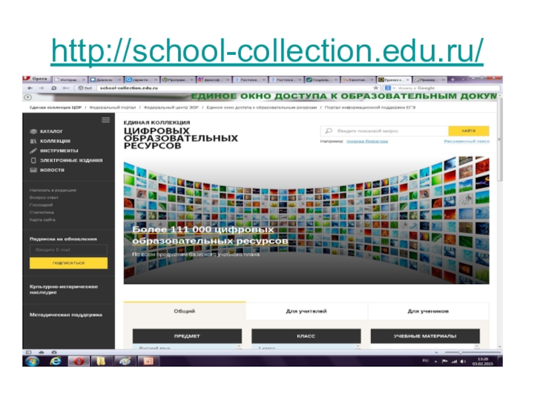Image resolution: width=534 pixels, height=401 pixels.
Task: Click the subscription E-mail input field
Action: (x=69, y=250)
